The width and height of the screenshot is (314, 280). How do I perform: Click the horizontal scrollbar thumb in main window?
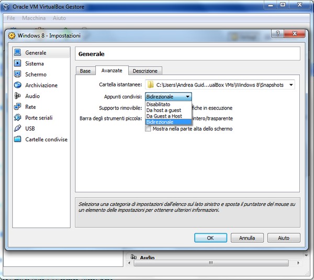point(211,263)
